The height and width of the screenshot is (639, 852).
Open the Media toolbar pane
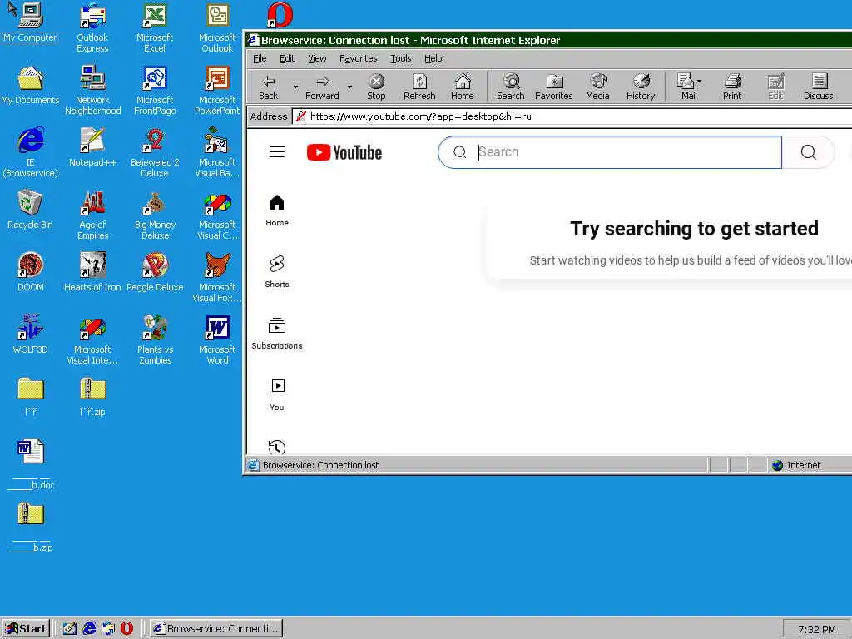point(597,87)
